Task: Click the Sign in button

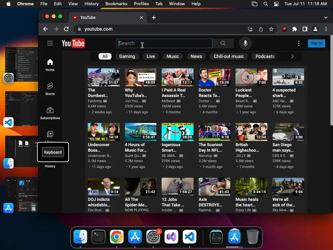Action: [x=316, y=43]
